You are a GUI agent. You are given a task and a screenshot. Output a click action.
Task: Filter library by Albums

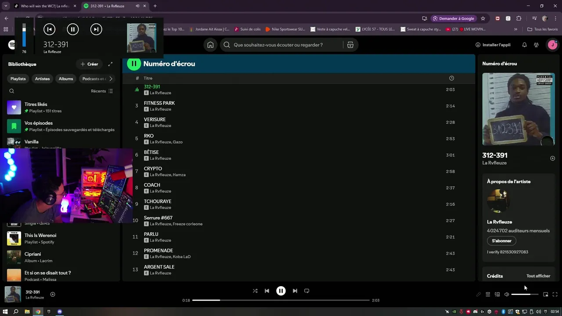coord(66,79)
